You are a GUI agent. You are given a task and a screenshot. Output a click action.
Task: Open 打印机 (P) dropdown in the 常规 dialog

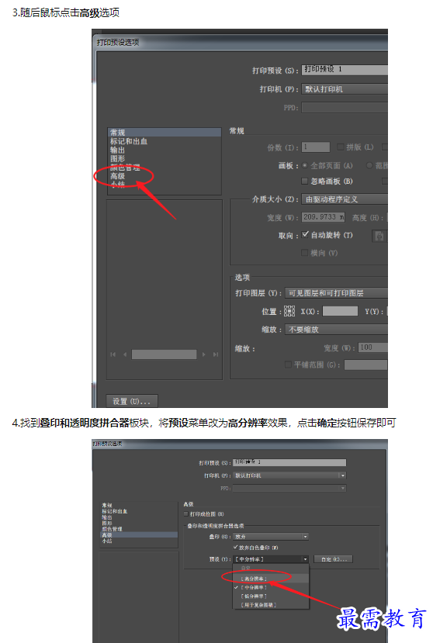tap(345, 89)
